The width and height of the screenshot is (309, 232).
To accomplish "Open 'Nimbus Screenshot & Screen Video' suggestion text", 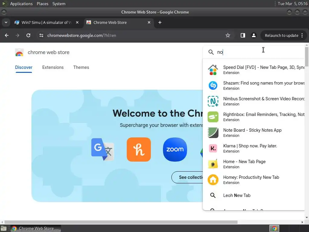I will [x=264, y=99].
